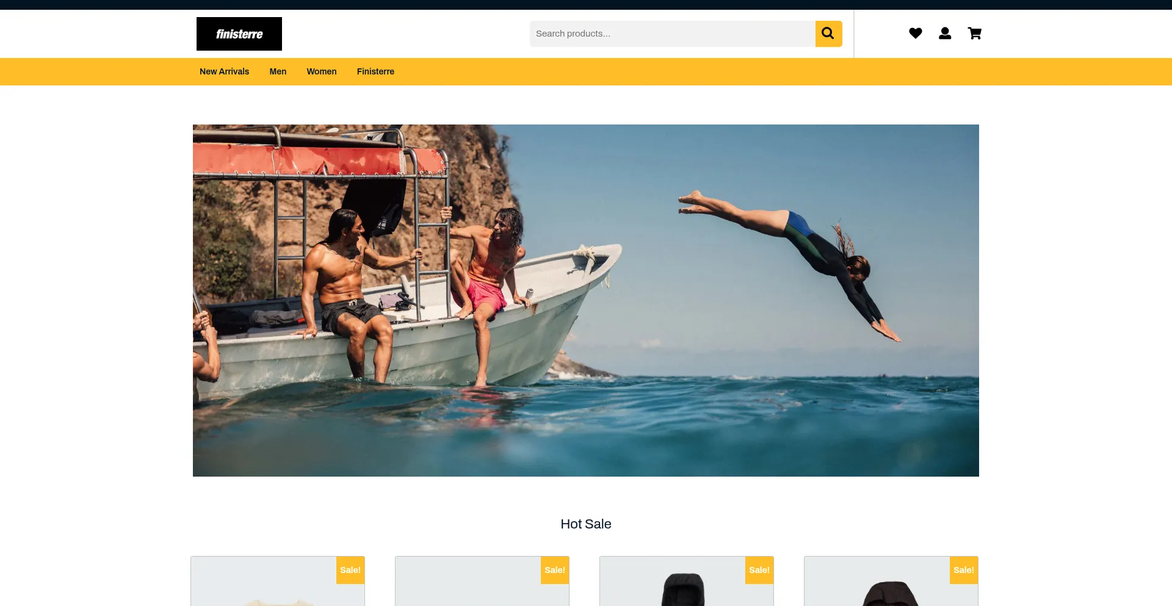Click the Sale! badge on second product
Viewport: 1172px width, 606px height.
(x=555, y=570)
